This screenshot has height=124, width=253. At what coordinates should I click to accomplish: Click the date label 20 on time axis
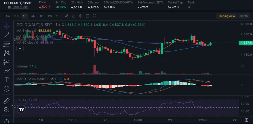105,120
